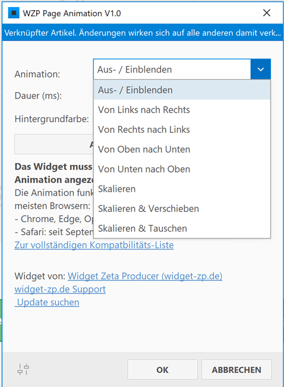Screen dimensions: 284x387
Task: Close the WZP Page Animation dialog
Action: point(267,13)
